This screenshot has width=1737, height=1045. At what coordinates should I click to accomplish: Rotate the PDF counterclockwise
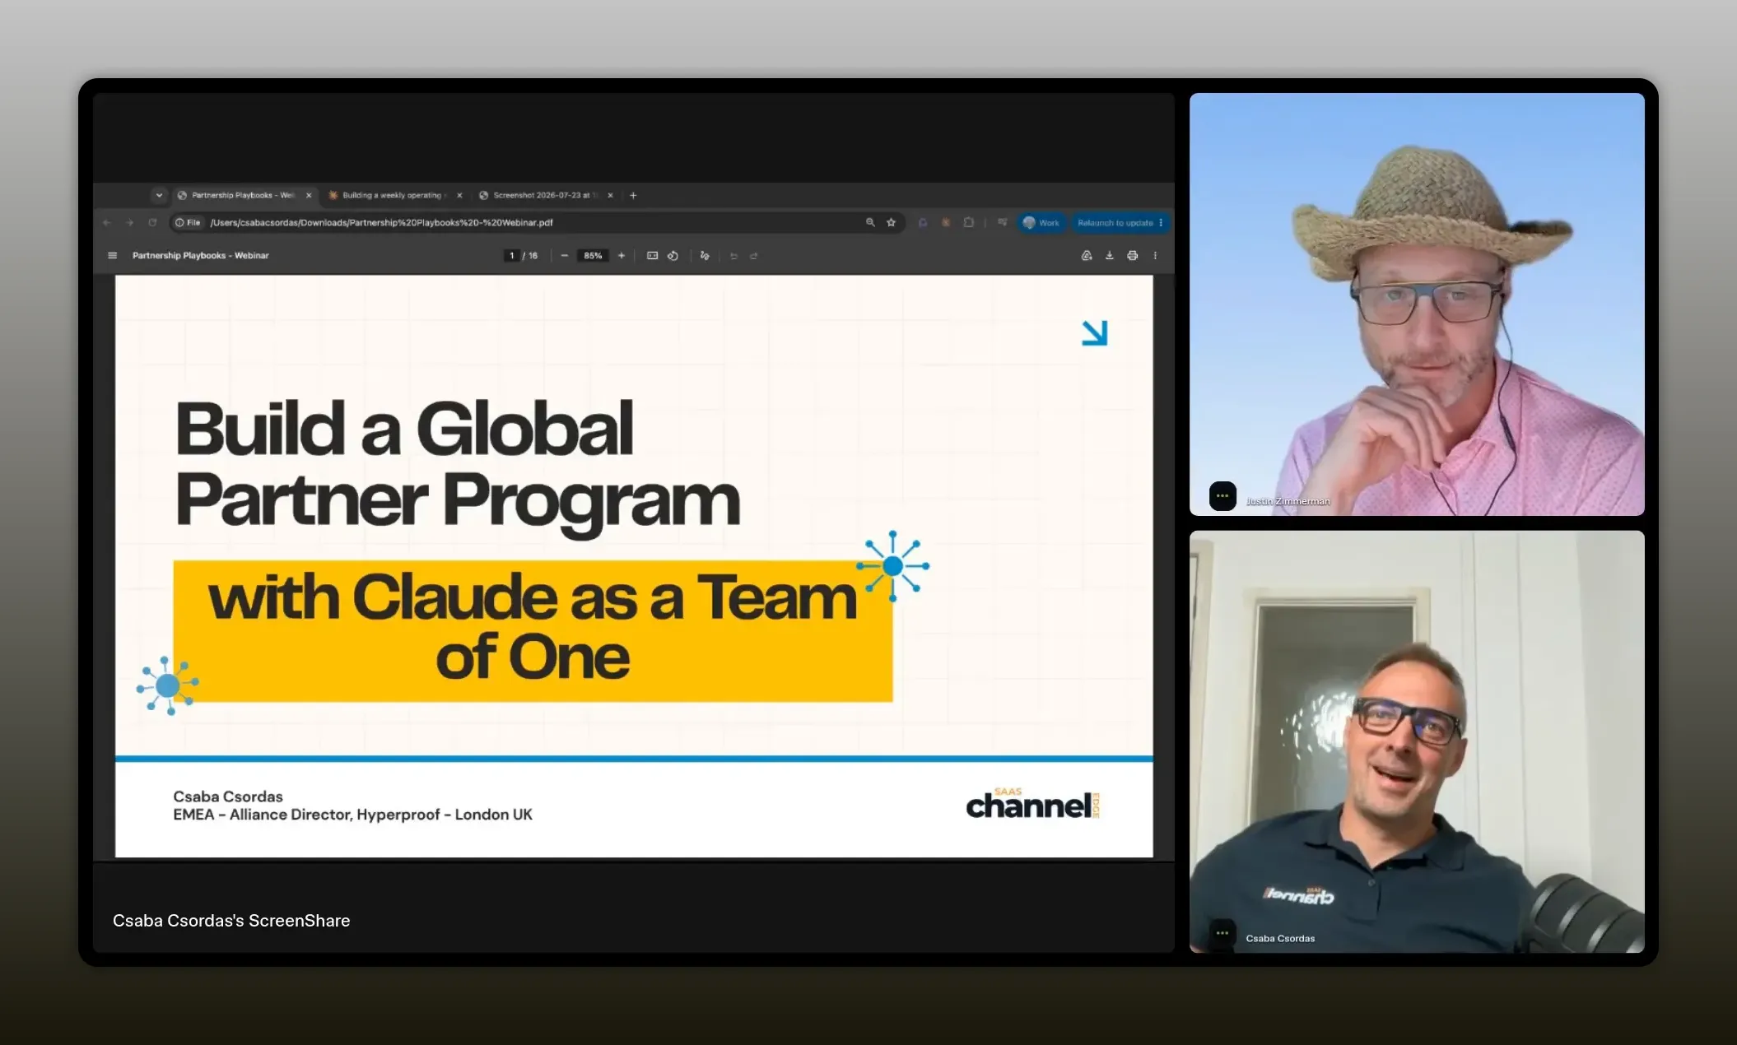(673, 256)
